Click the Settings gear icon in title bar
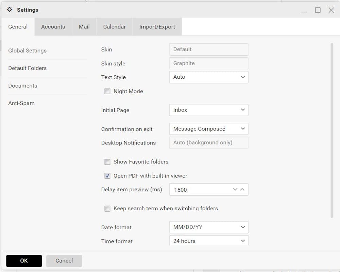The width and height of the screenshot is (340, 272). [10, 10]
